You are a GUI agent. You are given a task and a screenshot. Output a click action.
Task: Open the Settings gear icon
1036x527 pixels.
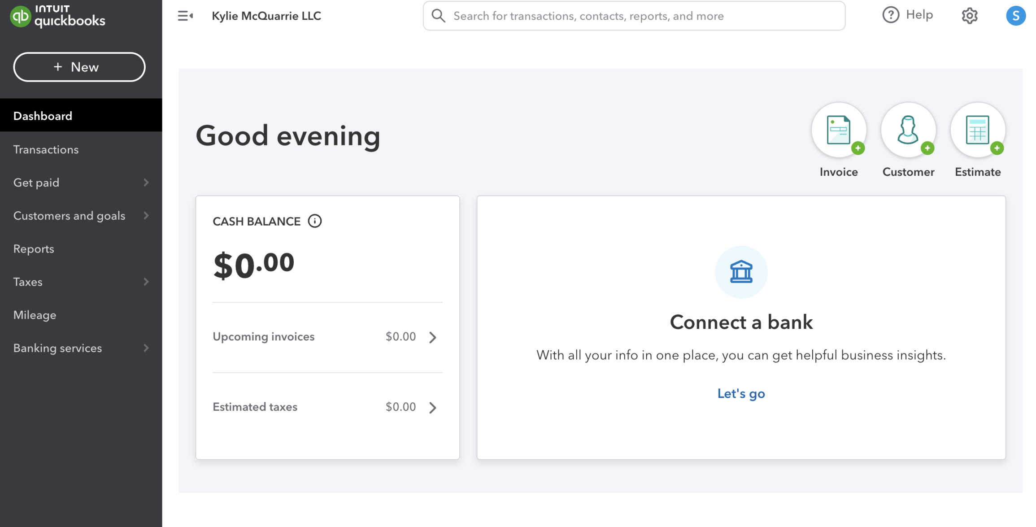[969, 16]
